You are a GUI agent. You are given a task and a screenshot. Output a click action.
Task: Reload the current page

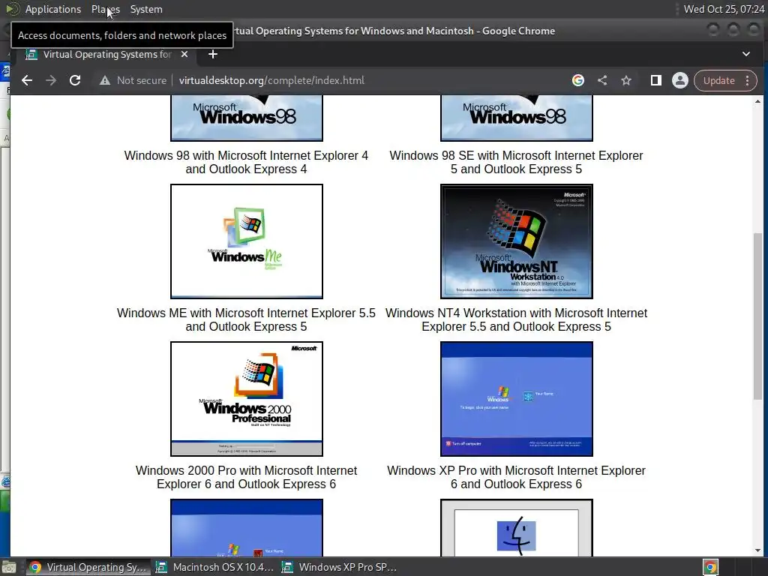[75, 80]
